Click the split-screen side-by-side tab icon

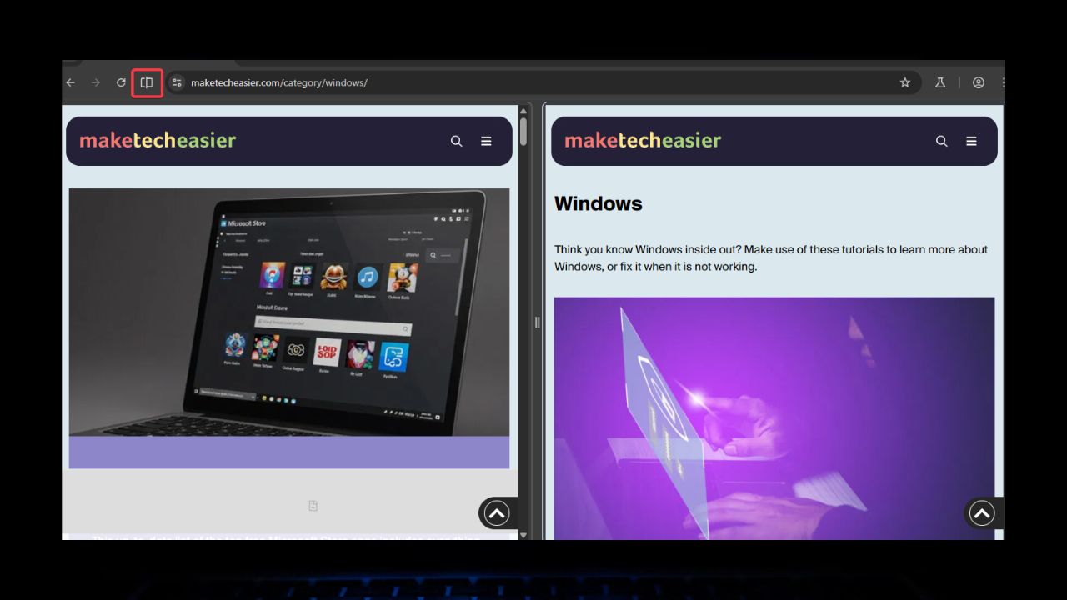pyautogui.click(x=147, y=82)
